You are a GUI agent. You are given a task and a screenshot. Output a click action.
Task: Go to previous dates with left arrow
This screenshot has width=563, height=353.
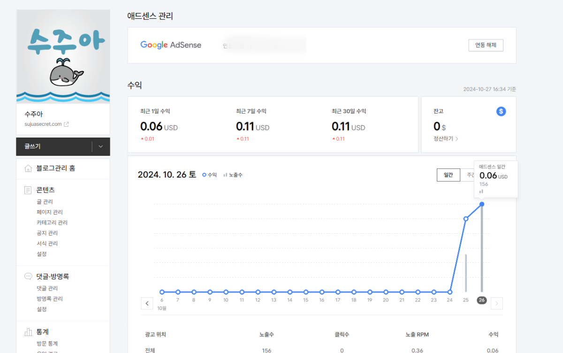147,303
